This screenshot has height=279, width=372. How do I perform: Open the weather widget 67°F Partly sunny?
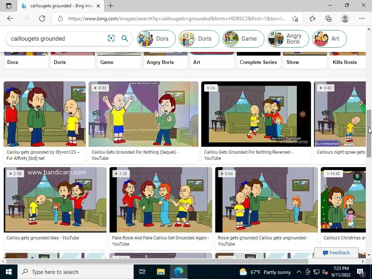coord(265,272)
